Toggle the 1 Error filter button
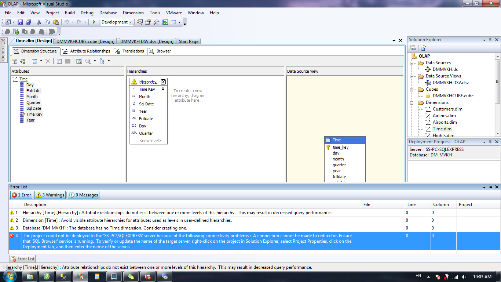This screenshot has width=501, height=282. click(22, 195)
